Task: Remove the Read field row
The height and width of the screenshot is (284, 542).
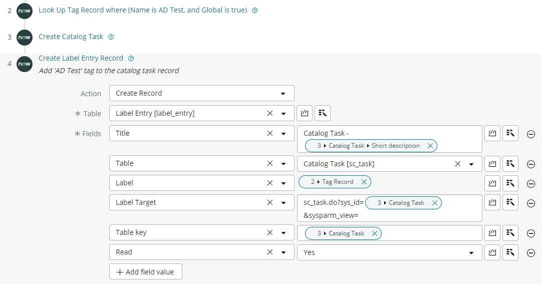Action: (x=531, y=253)
